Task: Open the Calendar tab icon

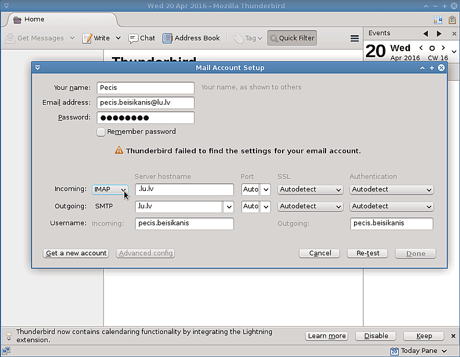Action: (x=438, y=20)
